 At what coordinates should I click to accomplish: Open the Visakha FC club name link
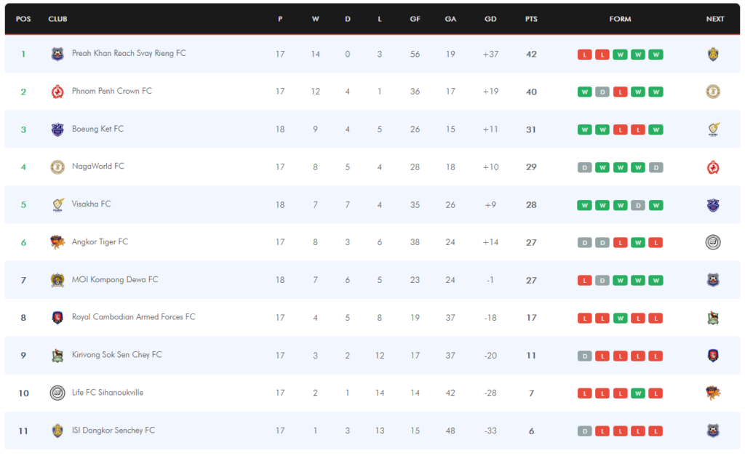tap(92, 204)
